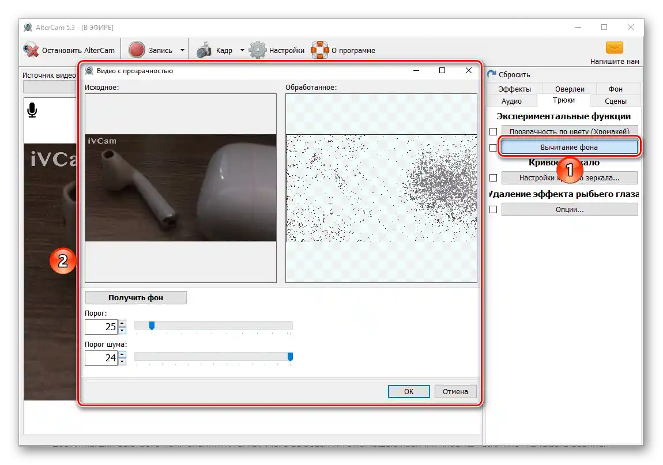The image size is (663, 465).
Task: Click the Напишите нам label
Action: tap(615, 61)
